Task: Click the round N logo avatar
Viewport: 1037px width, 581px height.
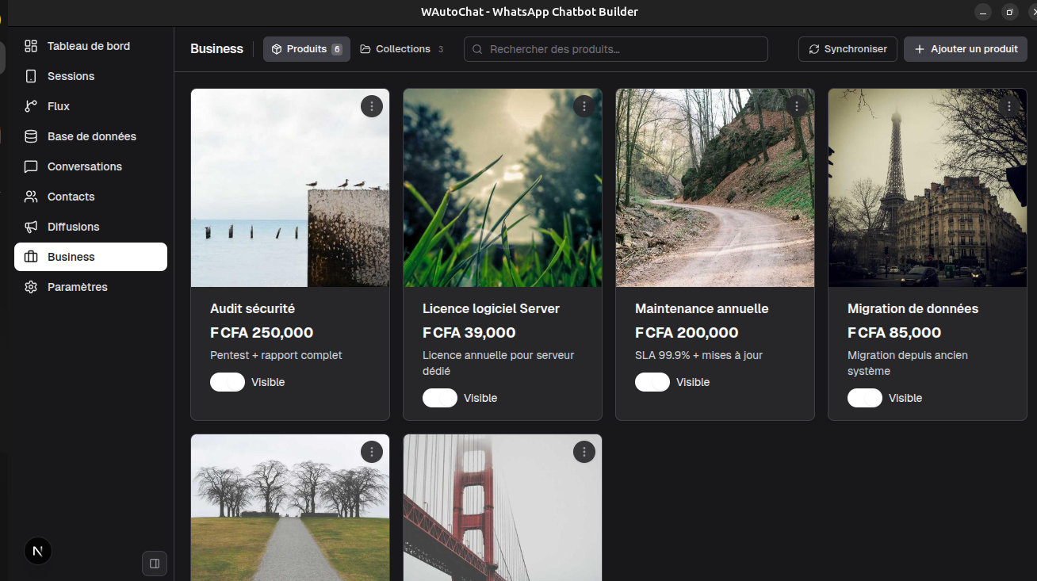Action: click(38, 551)
